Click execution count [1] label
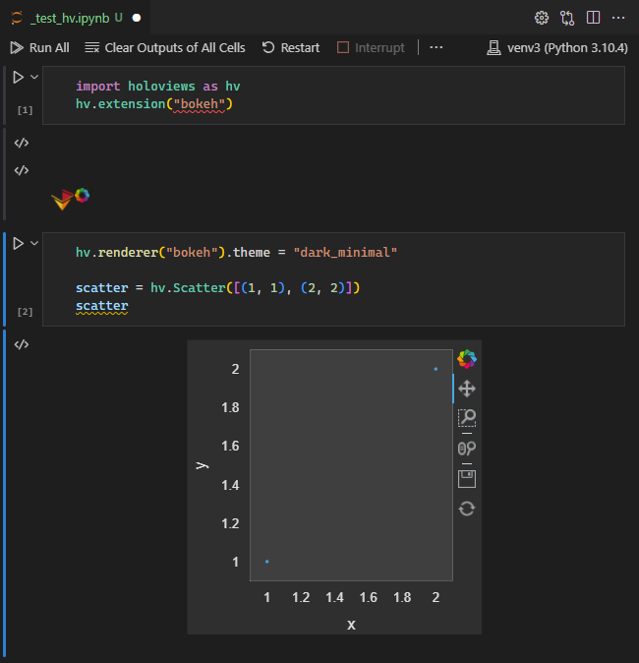 coord(25,110)
